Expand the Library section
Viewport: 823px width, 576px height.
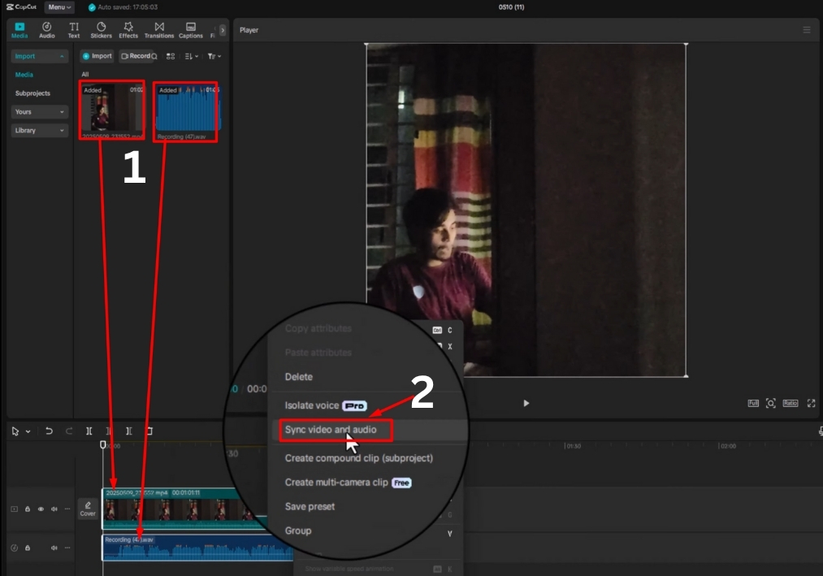point(39,130)
